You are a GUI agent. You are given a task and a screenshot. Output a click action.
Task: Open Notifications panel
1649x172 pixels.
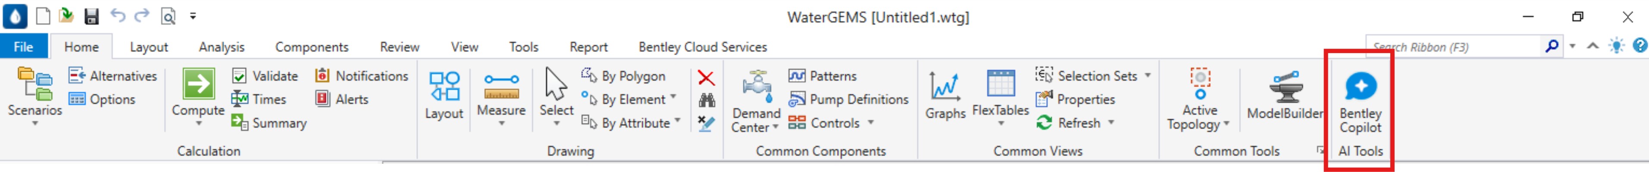click(362, 76)
